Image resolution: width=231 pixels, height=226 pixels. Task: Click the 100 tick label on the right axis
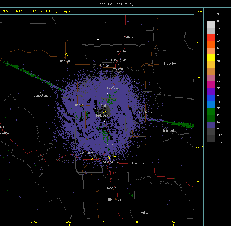(197, 42)
